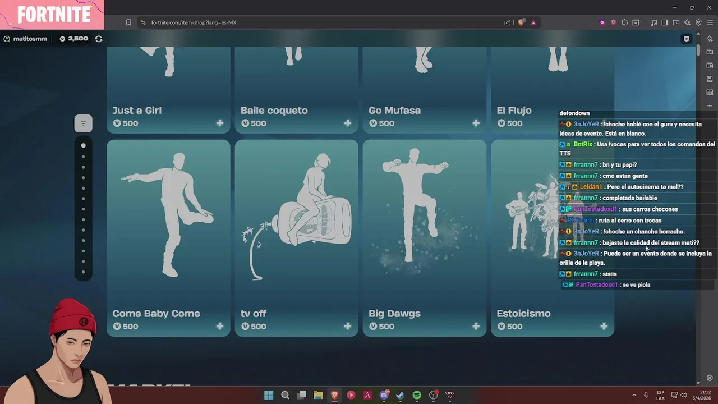The image size is (718, 404).
Task: Add Come Baby Come to cart
Action: tap(220, 327)
